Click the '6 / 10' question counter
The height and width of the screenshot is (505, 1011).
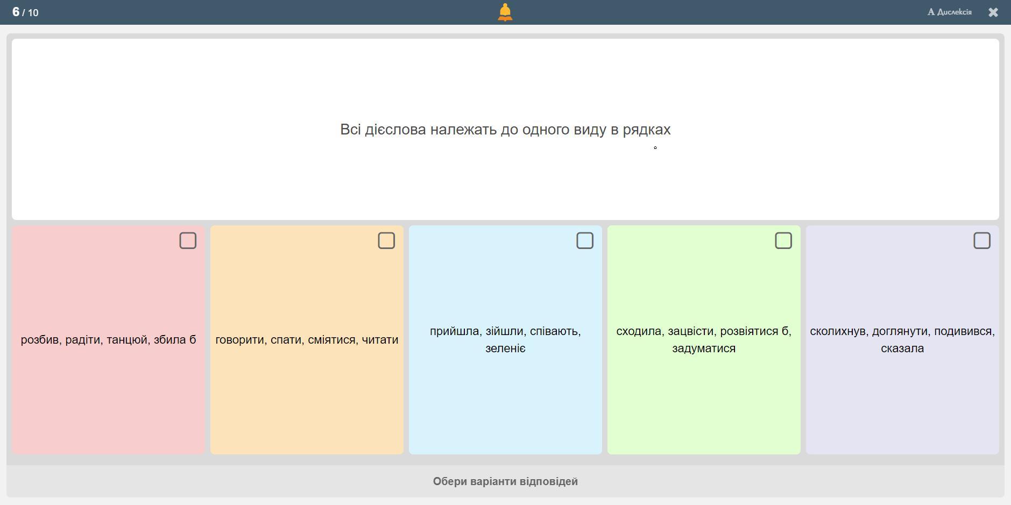pyautogui.click(x=25, y=12)
